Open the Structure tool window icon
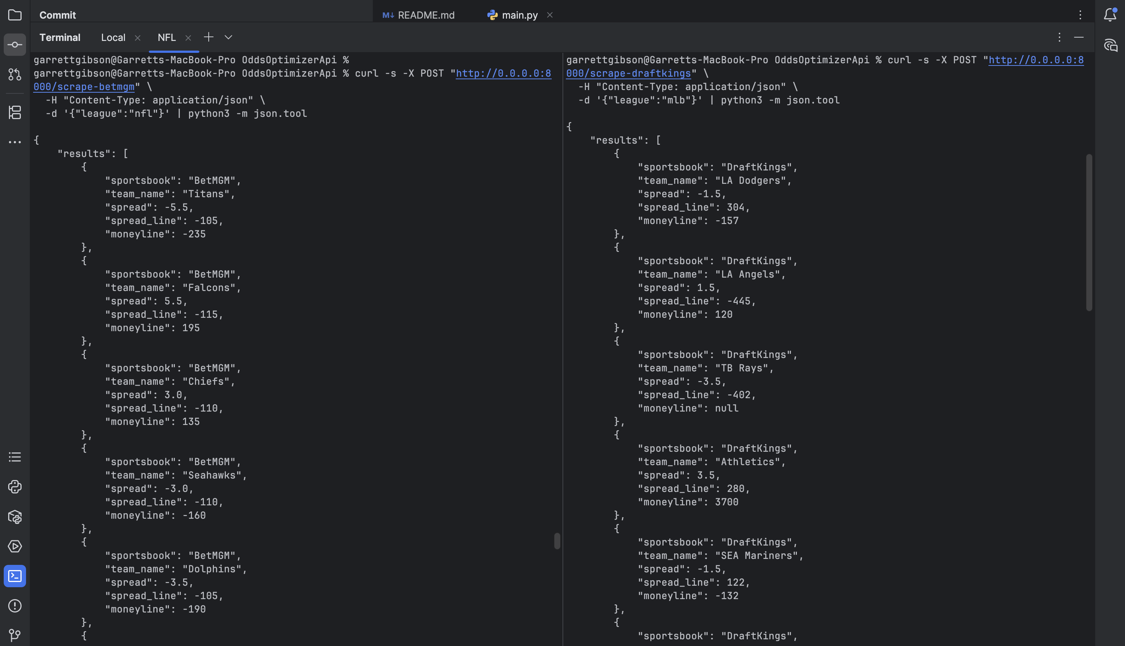The width and height of the screenshot is (1125, 646). 15,112
